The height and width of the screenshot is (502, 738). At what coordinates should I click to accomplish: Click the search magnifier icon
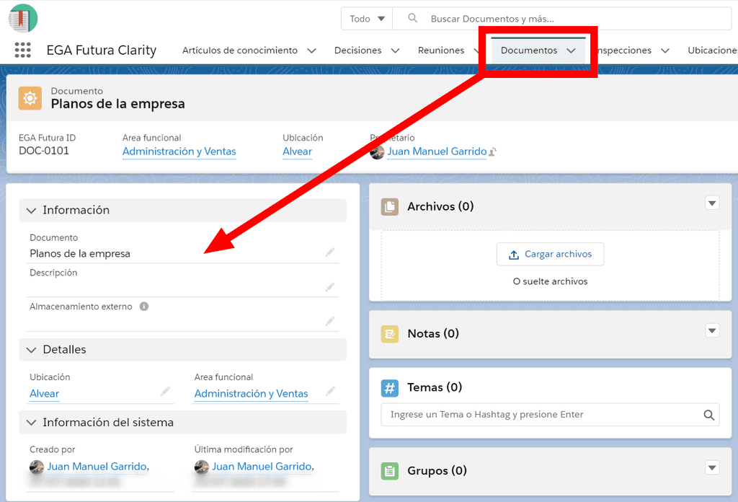(x=412, y=18)
